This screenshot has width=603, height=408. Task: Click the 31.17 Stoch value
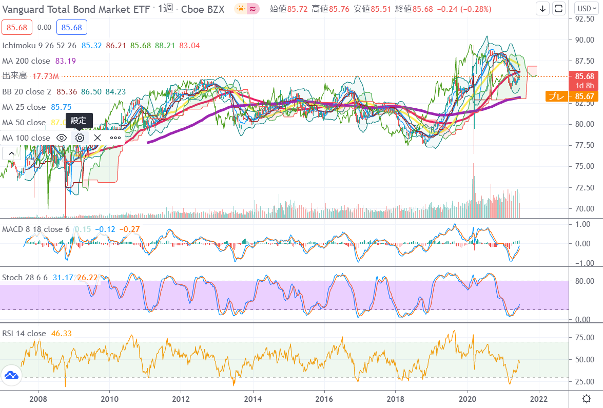click(63, 277)
